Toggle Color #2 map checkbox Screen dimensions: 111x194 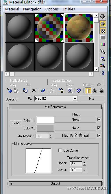tap(99, 128)
